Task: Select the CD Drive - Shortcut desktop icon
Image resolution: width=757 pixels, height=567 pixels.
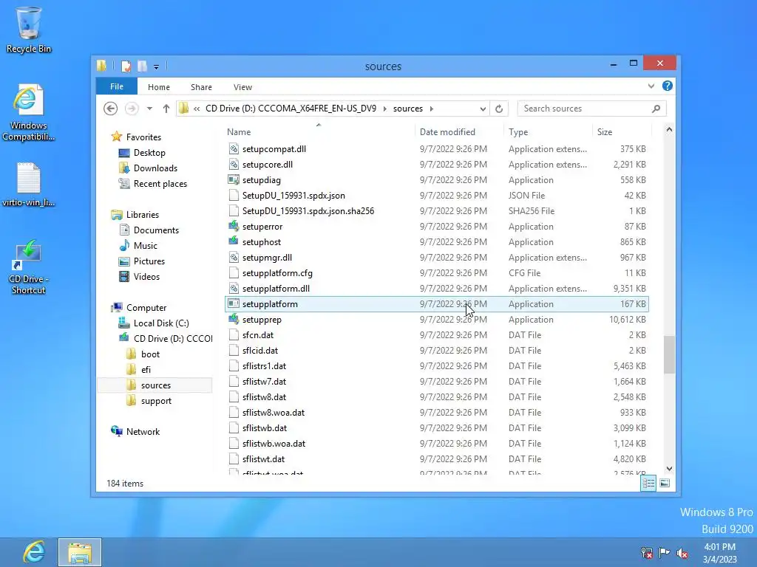Action: point(29,267)
